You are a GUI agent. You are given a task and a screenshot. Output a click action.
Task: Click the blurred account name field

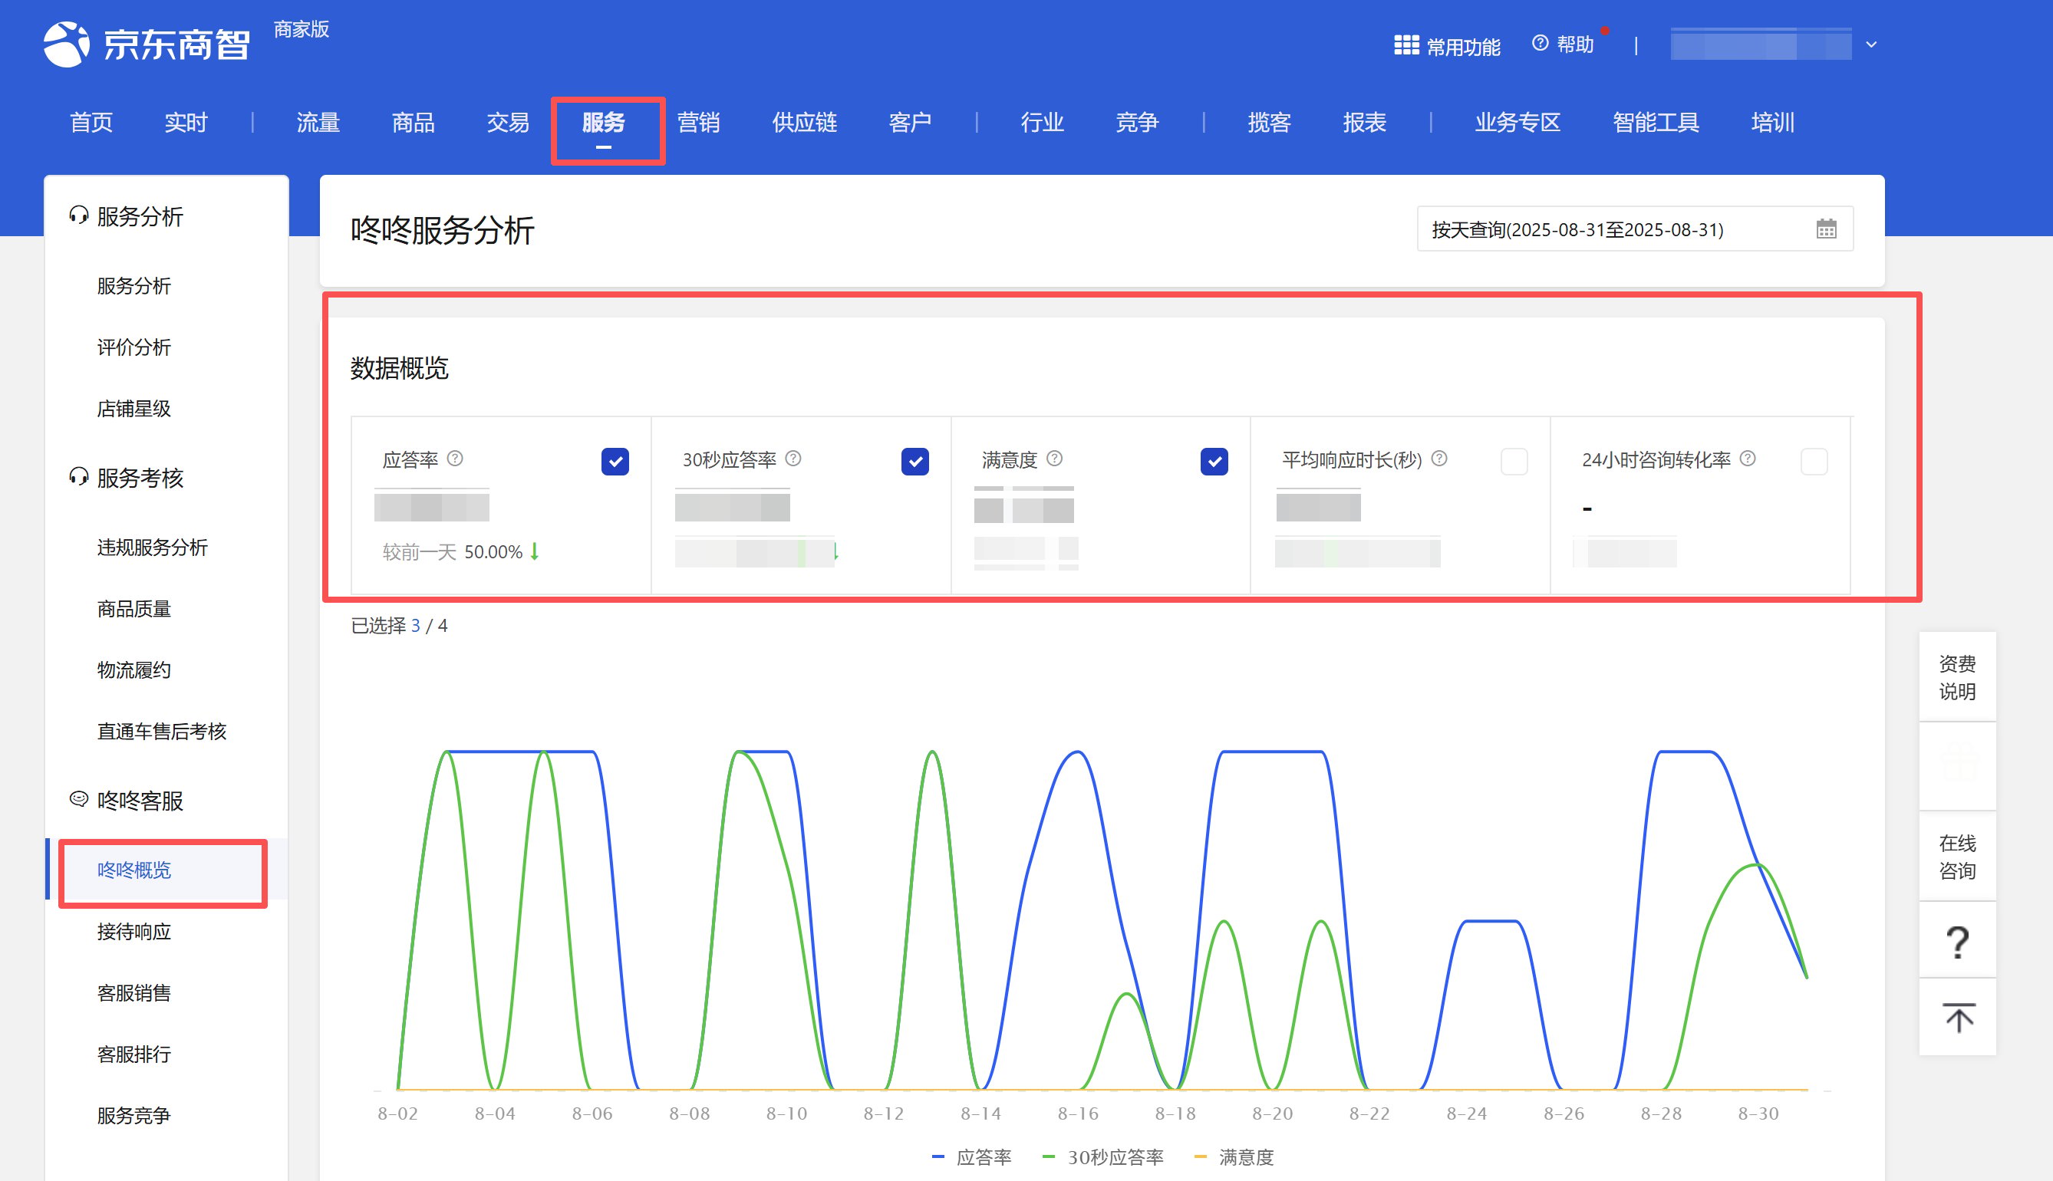tap(1761, 44)
